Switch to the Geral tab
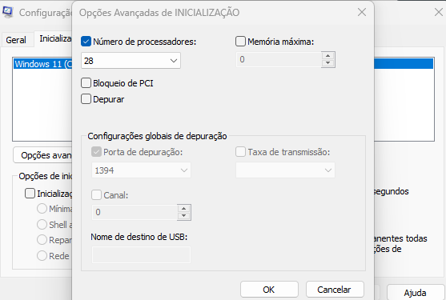The width and height of the screenshot is (446, 300). point(16,40)
